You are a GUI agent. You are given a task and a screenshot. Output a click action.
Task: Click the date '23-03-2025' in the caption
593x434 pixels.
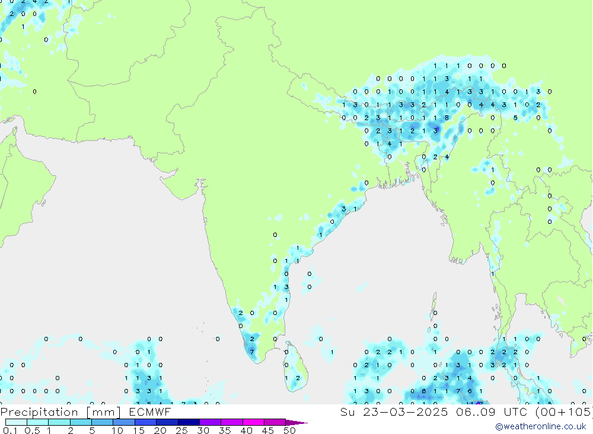pyautogui.click(x=406, y=412)
